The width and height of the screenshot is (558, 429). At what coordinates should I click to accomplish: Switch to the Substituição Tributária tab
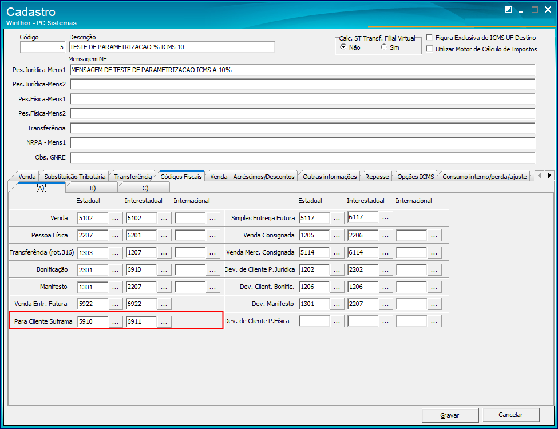pos(74,177)
